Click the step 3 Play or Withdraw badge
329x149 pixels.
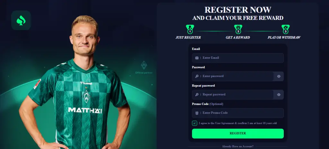[x=286, y=29]
